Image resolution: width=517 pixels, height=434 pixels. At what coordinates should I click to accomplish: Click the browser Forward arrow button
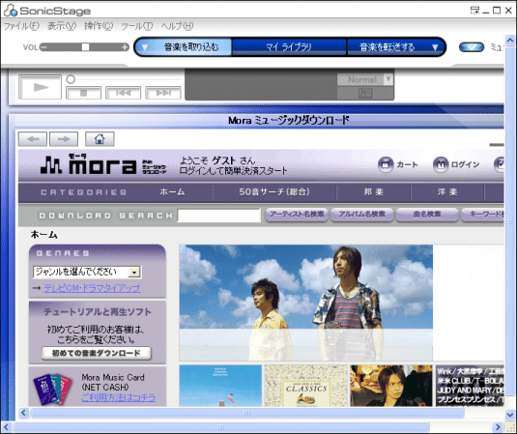(x=64, y=139)
